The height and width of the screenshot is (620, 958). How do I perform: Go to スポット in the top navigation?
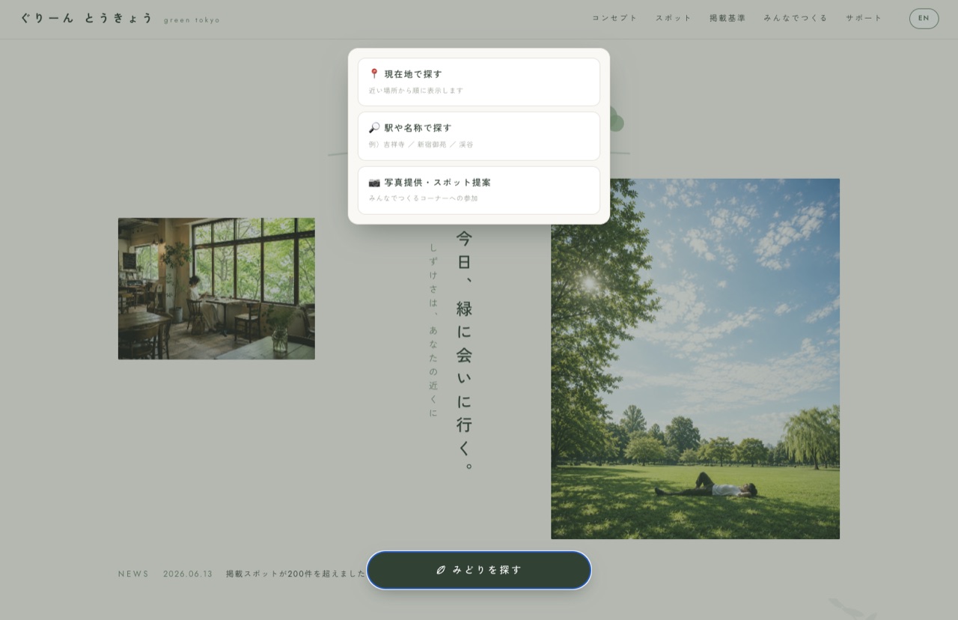coord(674,18)
